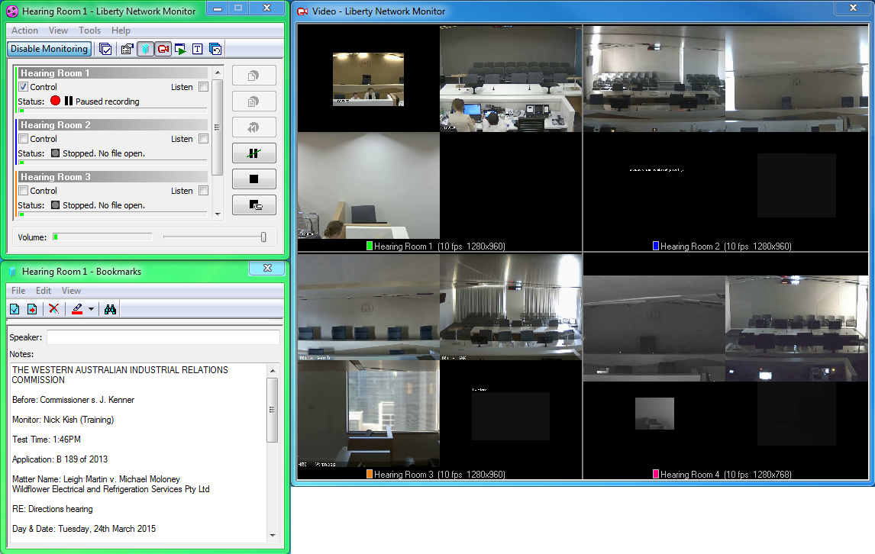This screenshot has height=554, width=875.
Task: Click the text 'T' toolbar icon
Action: tap(197, 49)
